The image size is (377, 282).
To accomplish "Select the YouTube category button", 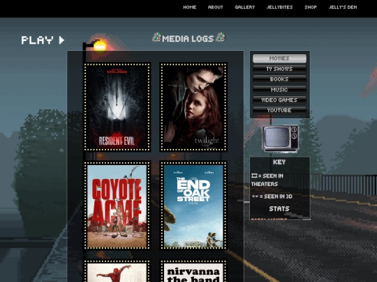I will [279, 110].
